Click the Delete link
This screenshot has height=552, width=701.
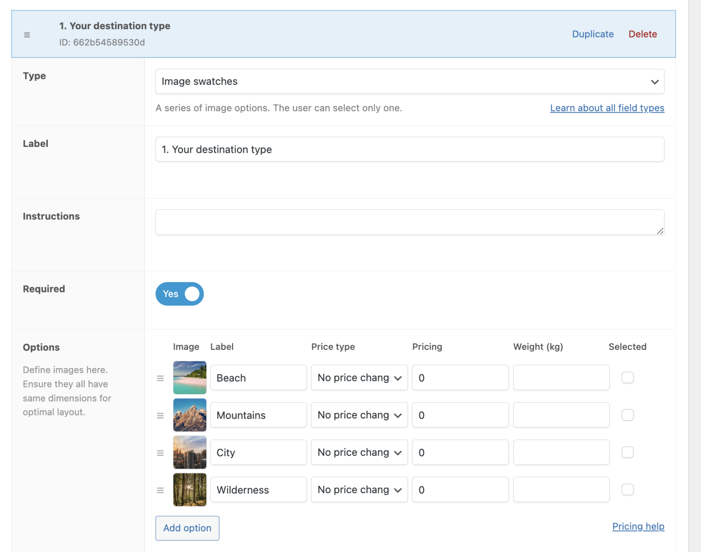[643, 34]
